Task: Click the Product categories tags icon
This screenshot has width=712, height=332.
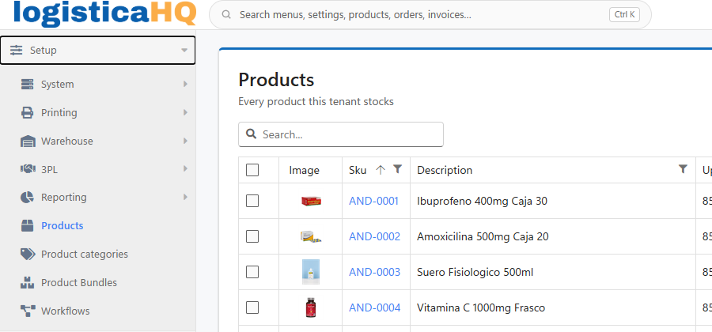Action: (x=28, y=254)
